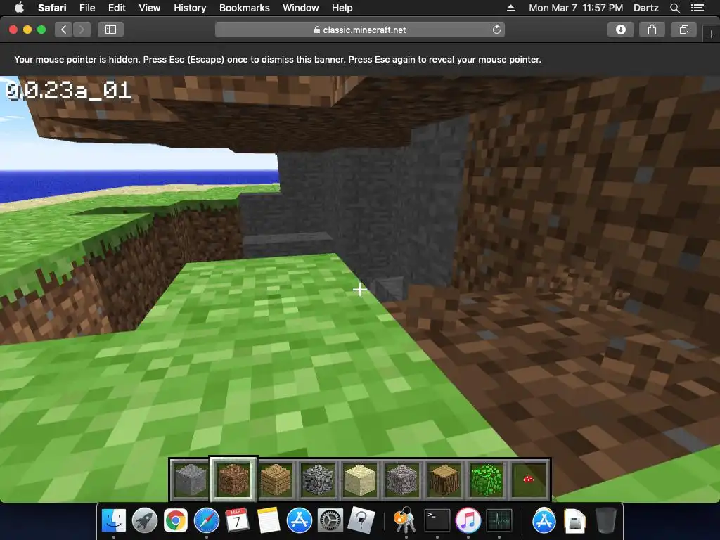Click the white crosshair in the game view
The width and height of the screenshot is (720, 540).
[360, 289]
